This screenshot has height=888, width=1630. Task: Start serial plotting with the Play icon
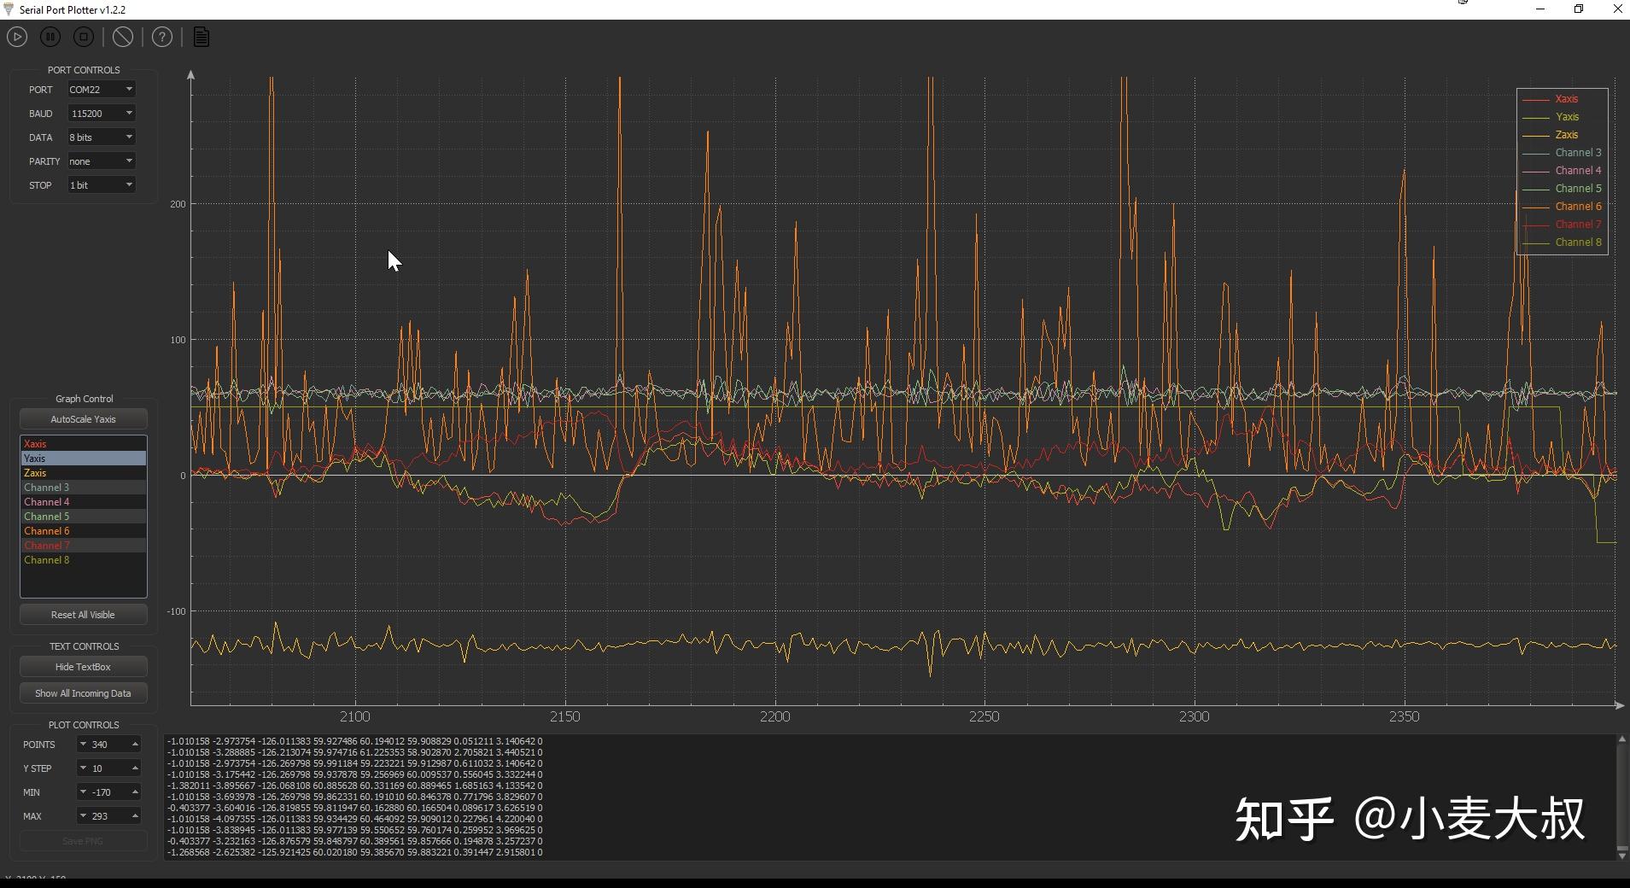16,37
